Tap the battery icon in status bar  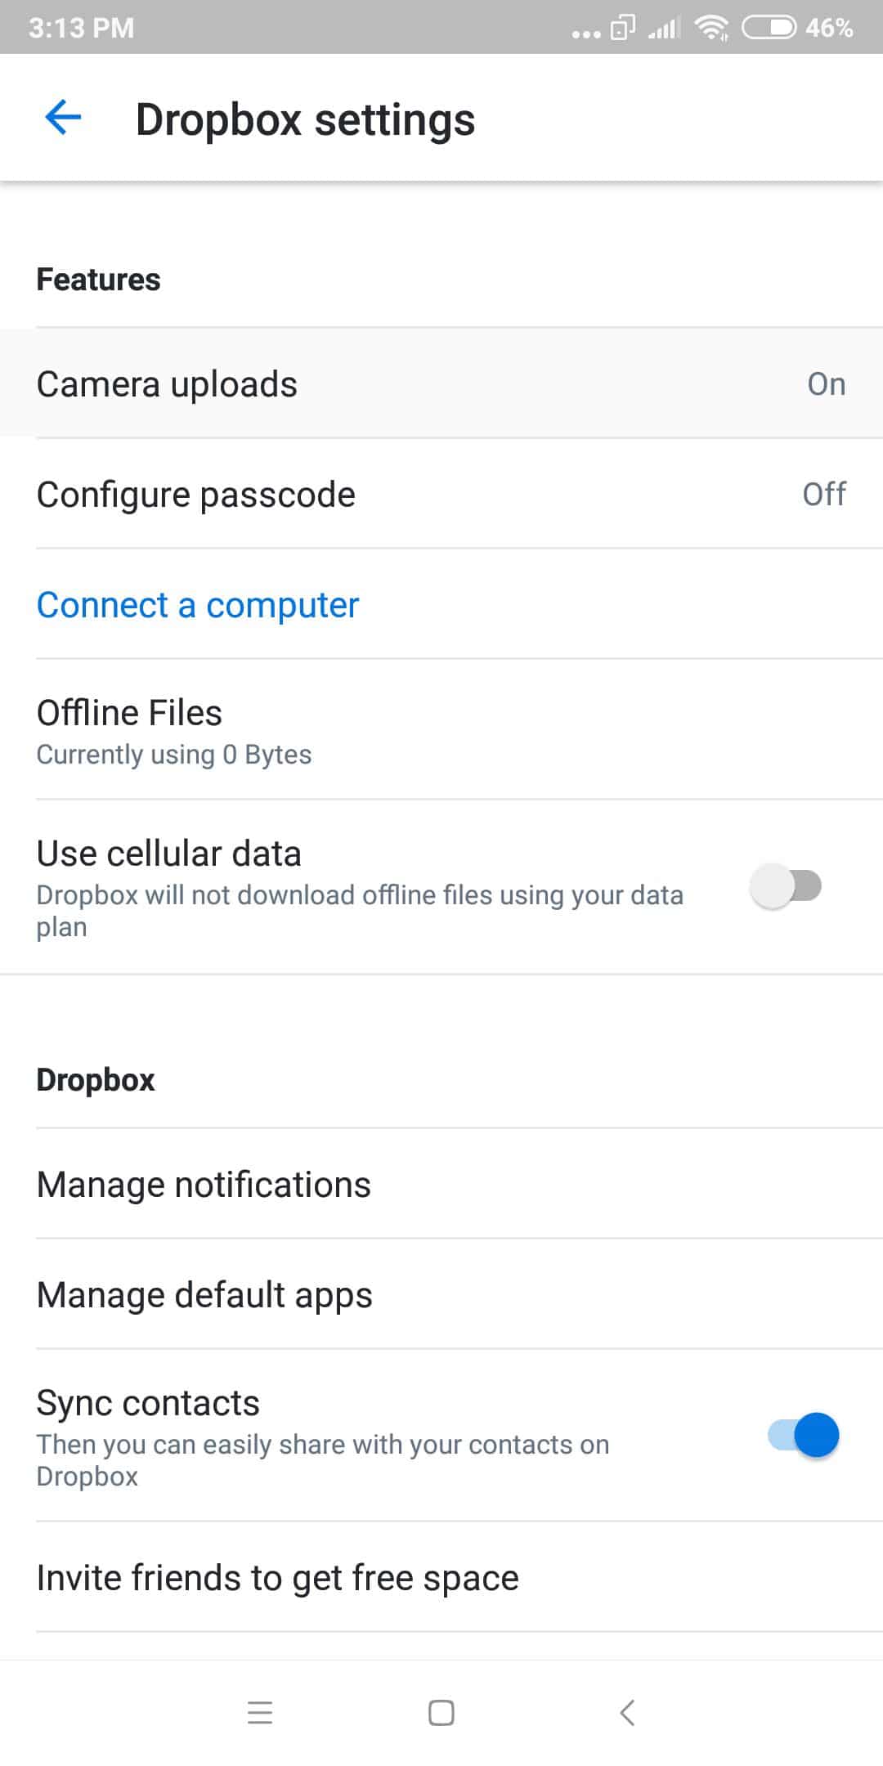(x=769, y=28)
